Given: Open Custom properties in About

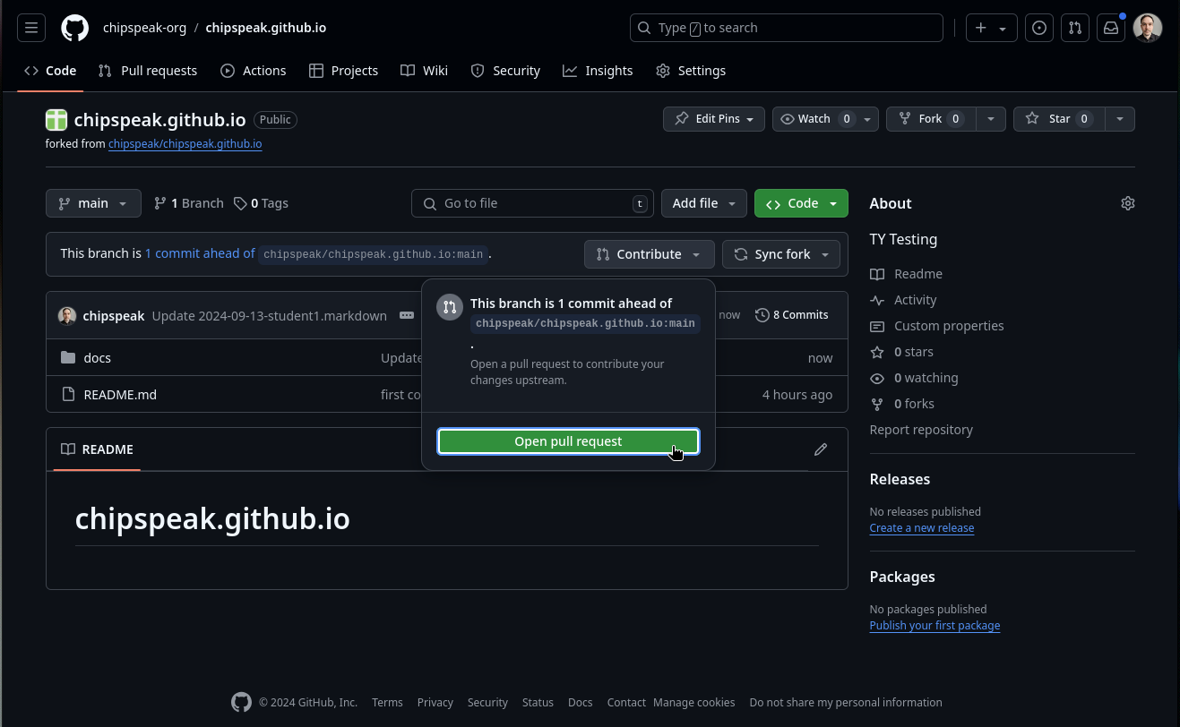Looking at the screenshot, I should click(936, 326).
